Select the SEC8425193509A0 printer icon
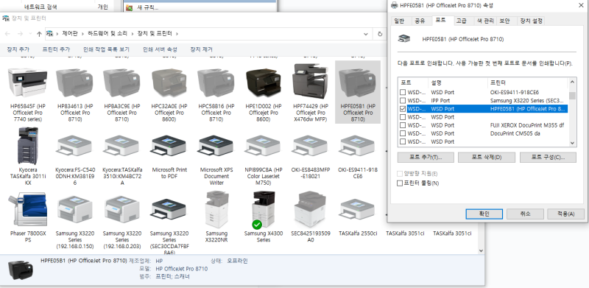 pyautogui.click(x=310, y=209)
